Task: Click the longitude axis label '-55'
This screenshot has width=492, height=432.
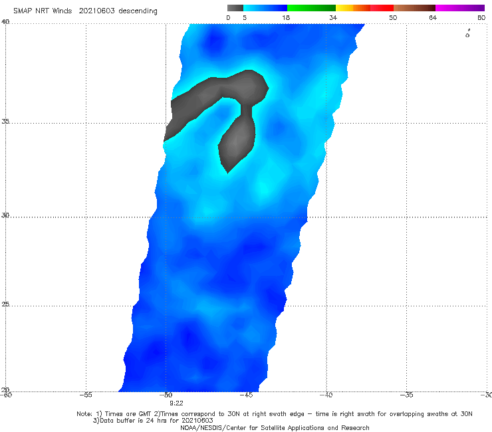Action: click(x=86, y=395)
